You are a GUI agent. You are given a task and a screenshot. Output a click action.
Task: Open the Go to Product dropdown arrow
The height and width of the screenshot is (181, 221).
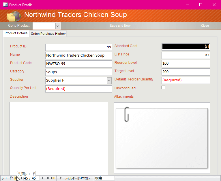[x=58, y=26]
